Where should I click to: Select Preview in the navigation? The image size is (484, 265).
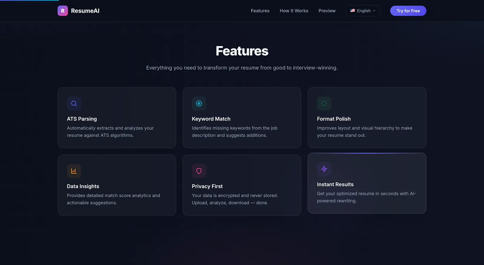point(327,11)
